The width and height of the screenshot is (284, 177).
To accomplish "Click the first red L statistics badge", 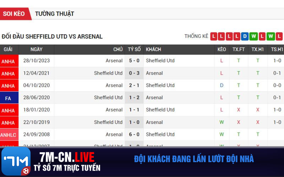I will tap(214, 36).
